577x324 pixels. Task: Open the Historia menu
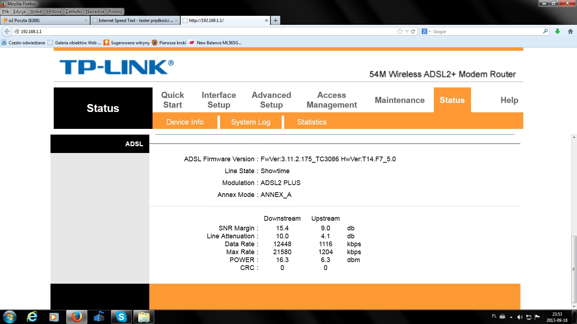[x=54, y=12]
